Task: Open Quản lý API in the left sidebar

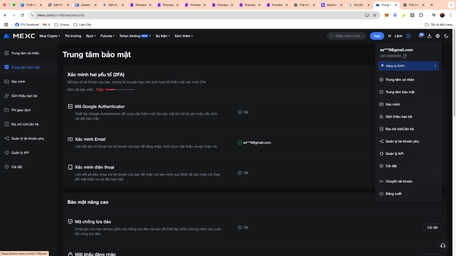Action: click(20, 152)
